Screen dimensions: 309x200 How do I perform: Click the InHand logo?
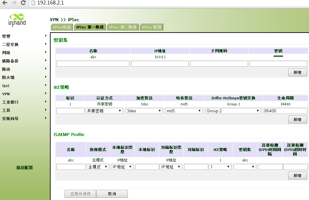point(17,20)
